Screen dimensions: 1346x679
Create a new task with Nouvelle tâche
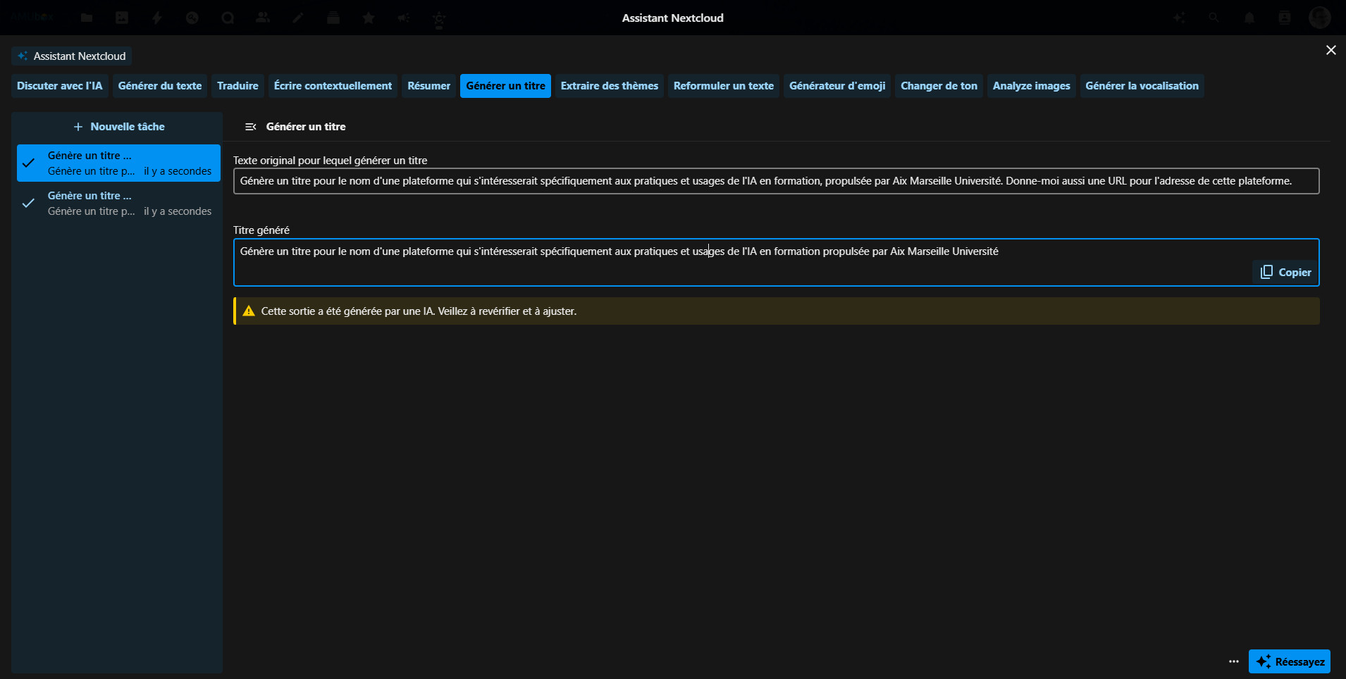click(118, 127)
